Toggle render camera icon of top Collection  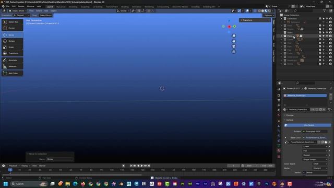330,19
